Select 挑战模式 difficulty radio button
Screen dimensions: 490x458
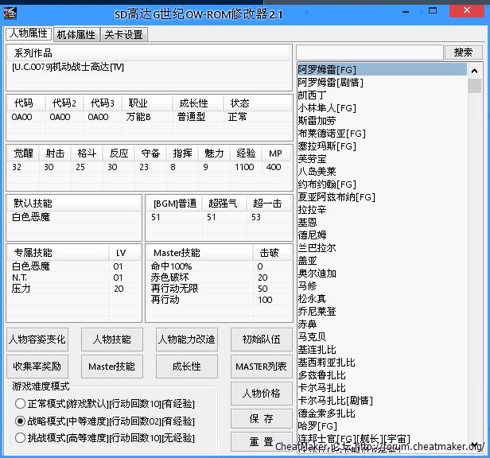[x=21, y=437]
